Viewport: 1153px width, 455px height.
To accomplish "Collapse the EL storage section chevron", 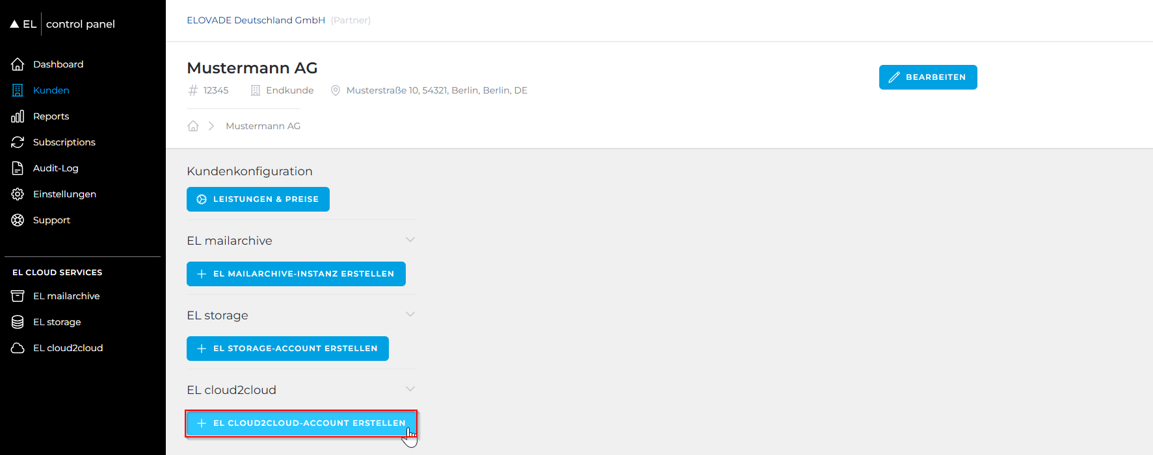I will [x=410, y=315].
